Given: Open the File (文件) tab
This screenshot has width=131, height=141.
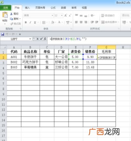Looking at the screenshot, I should coord(6,8).
